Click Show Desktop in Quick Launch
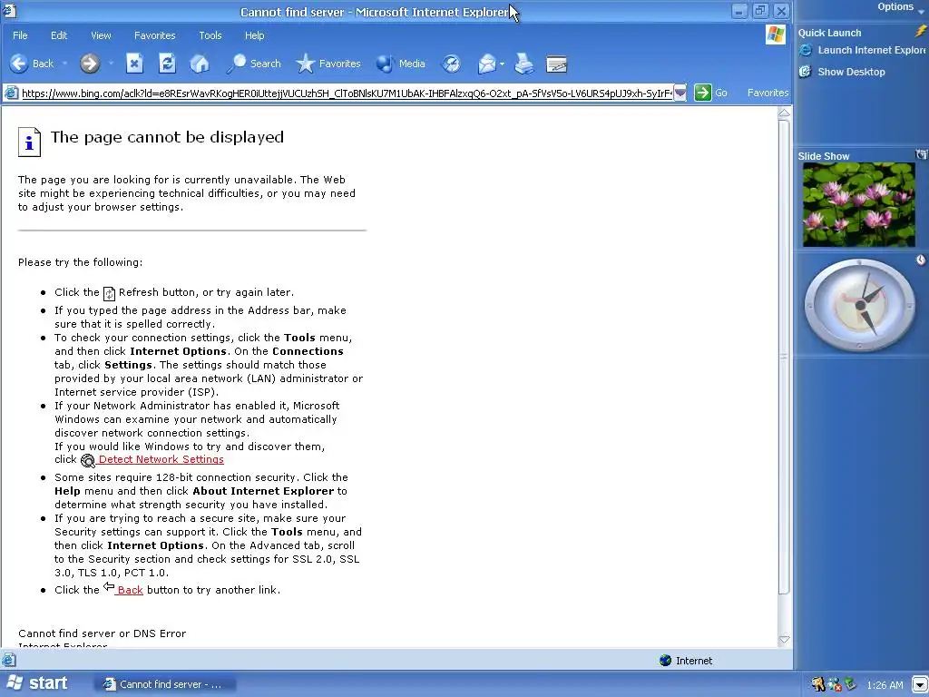The image size is (929, 697). [842, 72]
